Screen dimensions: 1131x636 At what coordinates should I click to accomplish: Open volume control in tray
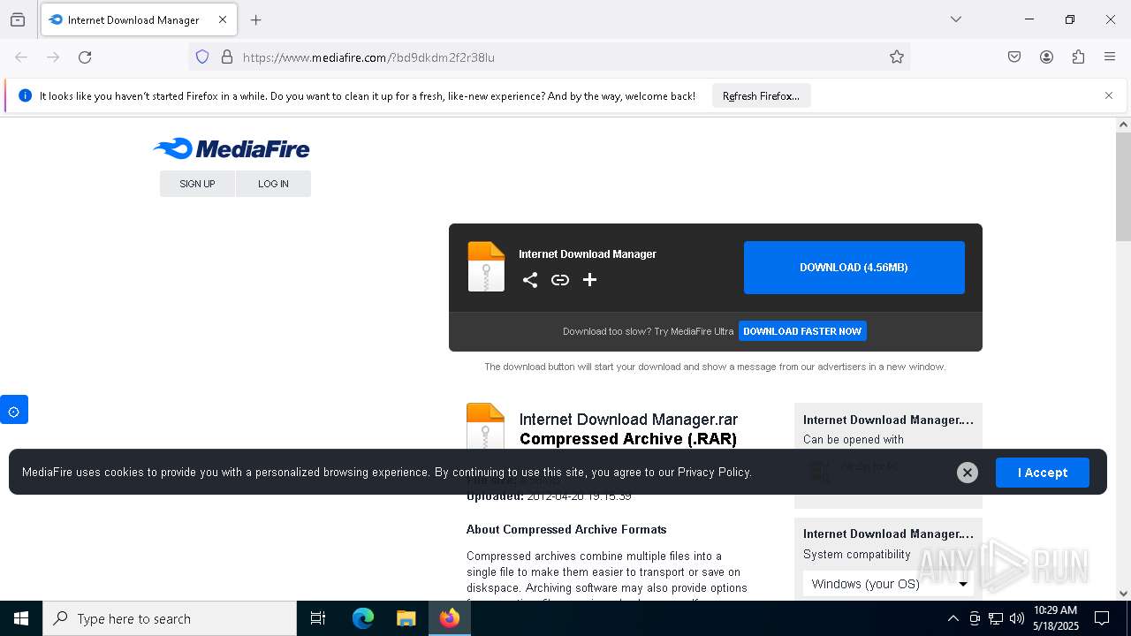(1017, 618)
